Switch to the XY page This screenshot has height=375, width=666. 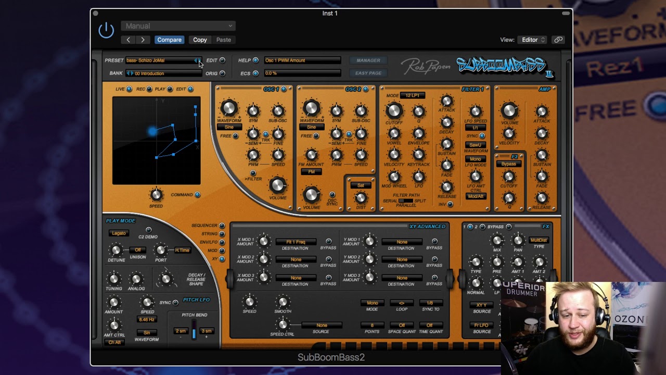click(x=222, y=259)
